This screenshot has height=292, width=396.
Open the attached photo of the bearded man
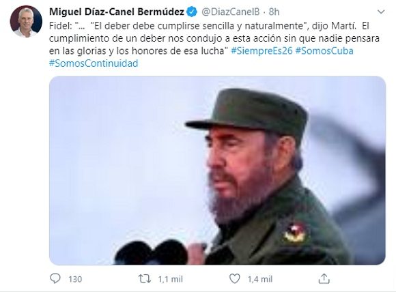coord(217,171)
